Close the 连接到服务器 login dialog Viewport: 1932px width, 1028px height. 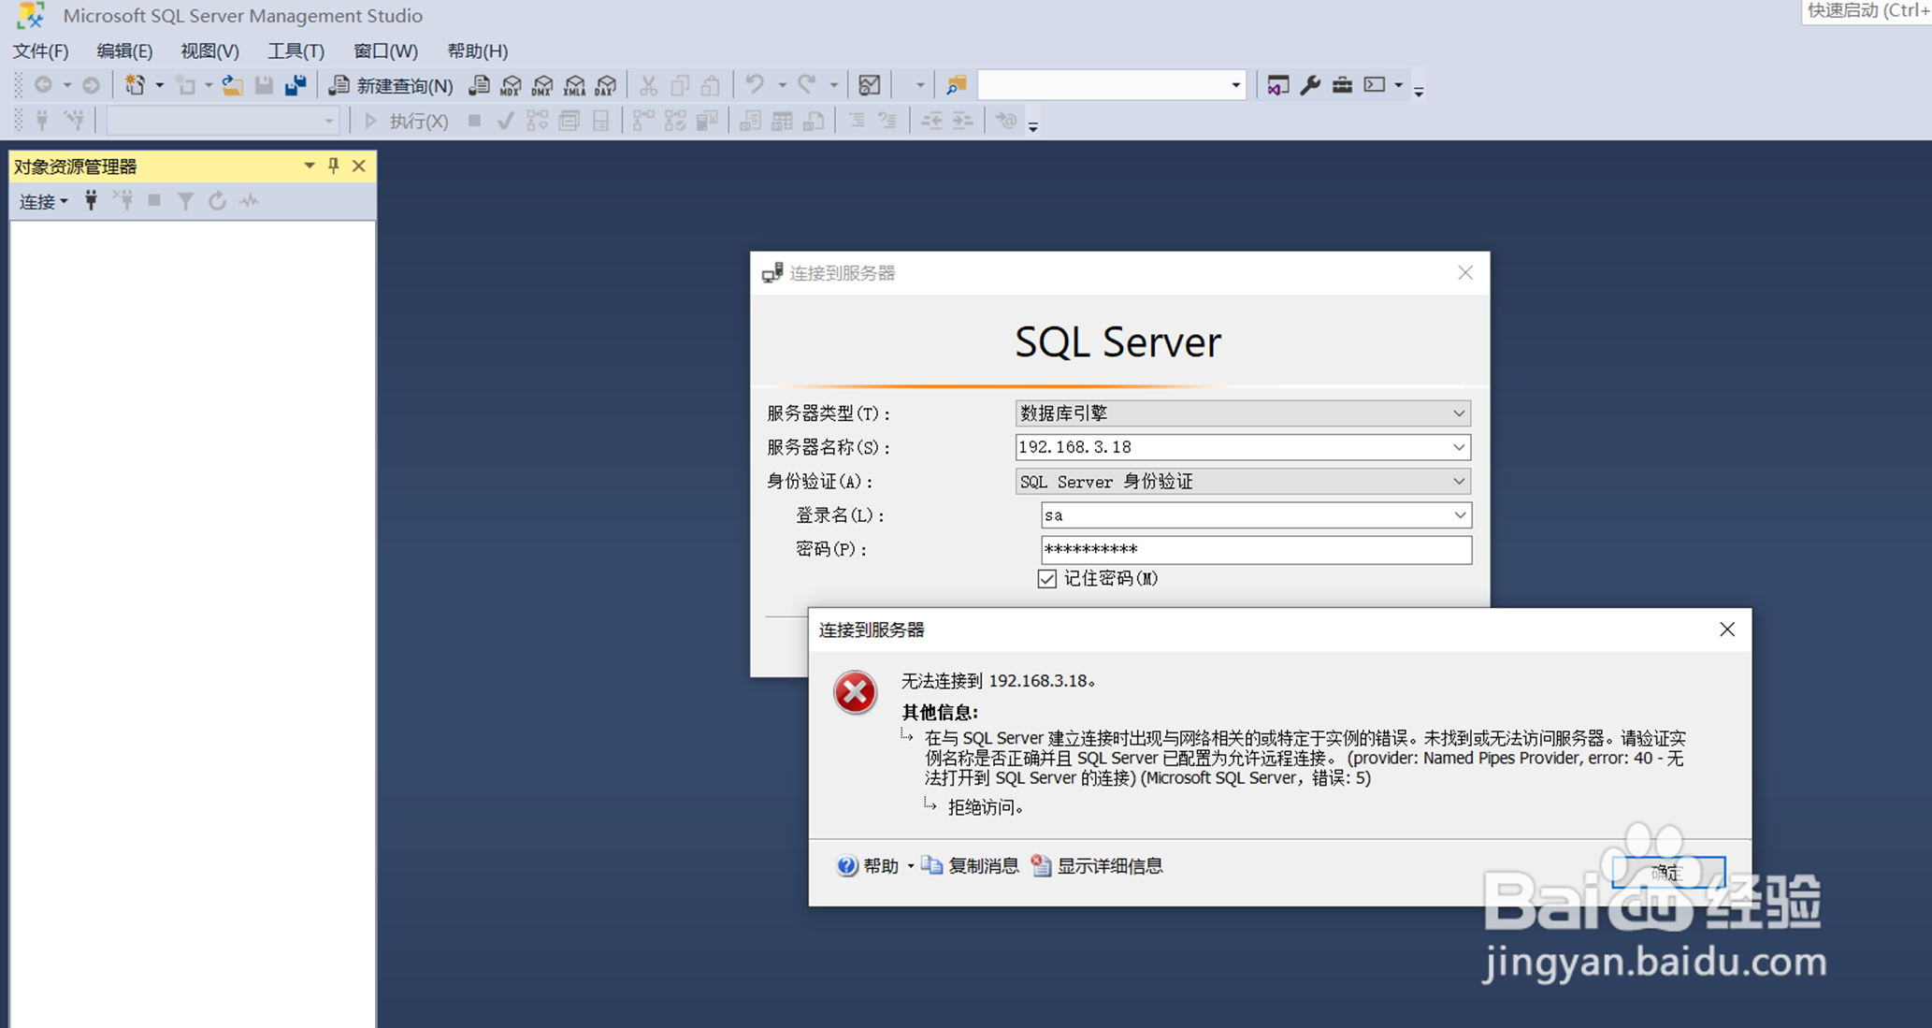[1464, 272]
